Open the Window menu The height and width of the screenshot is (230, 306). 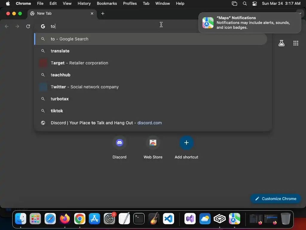[163, 4]
